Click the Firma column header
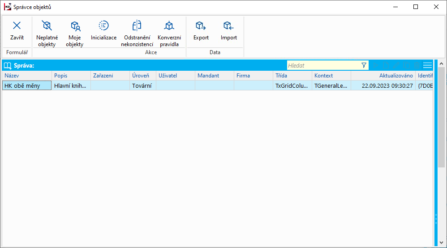Viewport: 447px width, 248px height. 254,76
